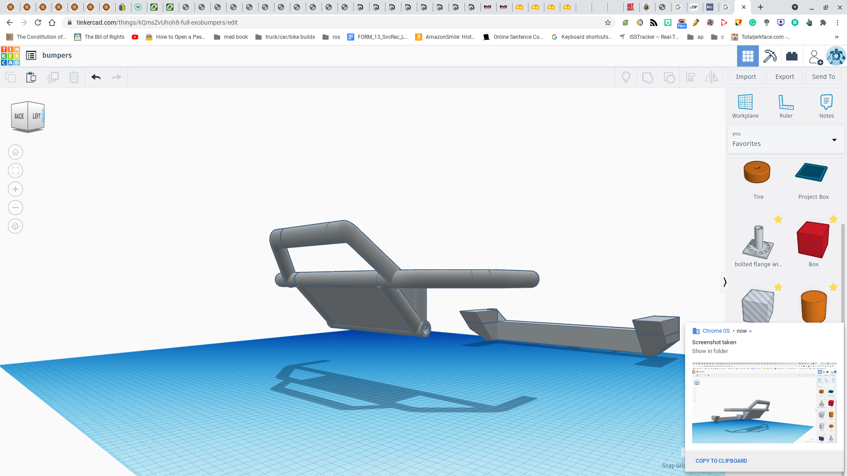Toggle orthographic perspective view cube icon

pyautogui.click(x=15, y=226)
